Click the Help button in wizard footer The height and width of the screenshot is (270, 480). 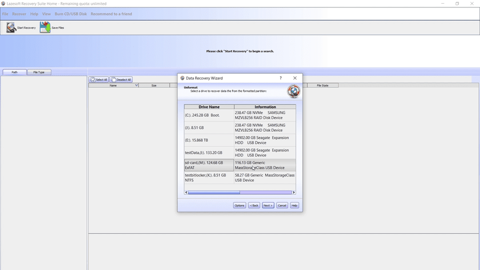coord(294,205)
